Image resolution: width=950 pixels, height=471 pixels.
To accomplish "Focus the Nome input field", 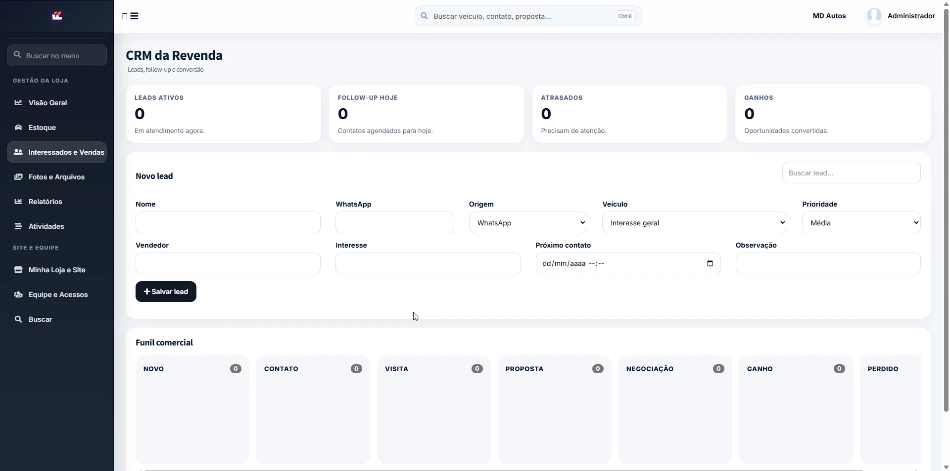I will point(228,222).
